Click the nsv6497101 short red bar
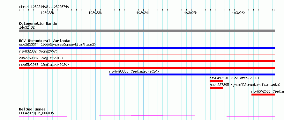The width and height of the screenshot is (284, 120). (216, 81)
